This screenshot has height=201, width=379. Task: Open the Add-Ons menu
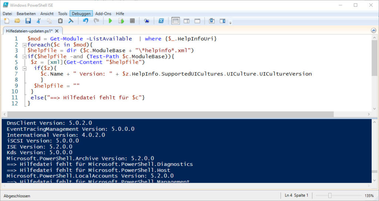[103, 14]
